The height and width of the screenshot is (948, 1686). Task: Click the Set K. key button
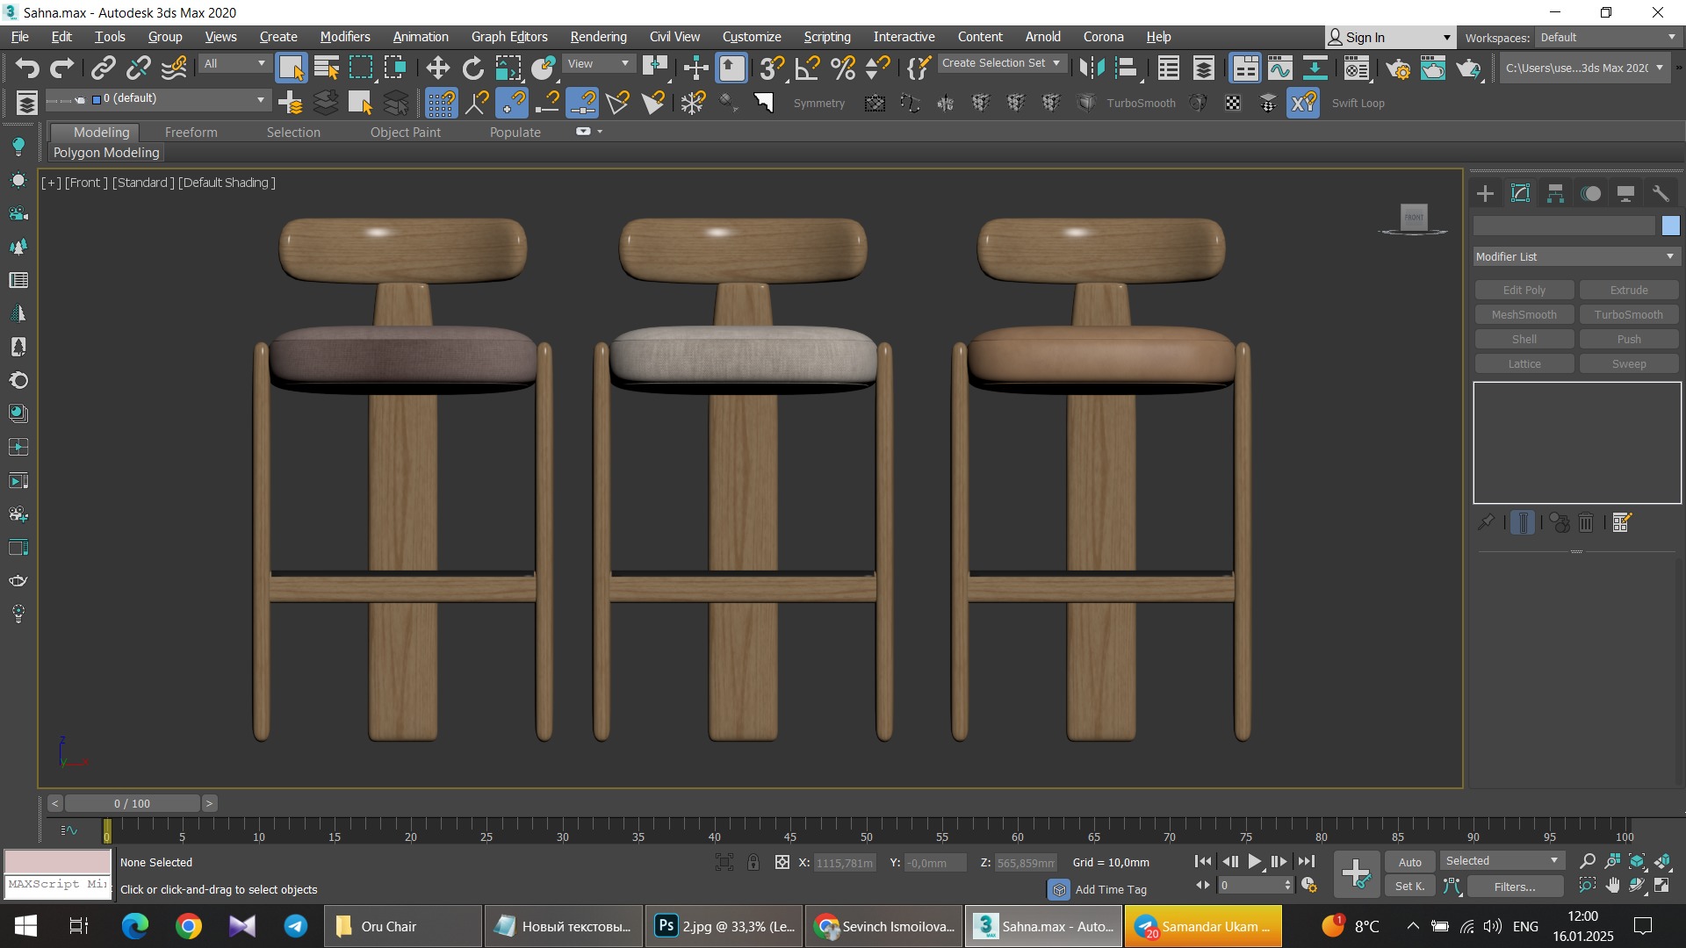1410,887
